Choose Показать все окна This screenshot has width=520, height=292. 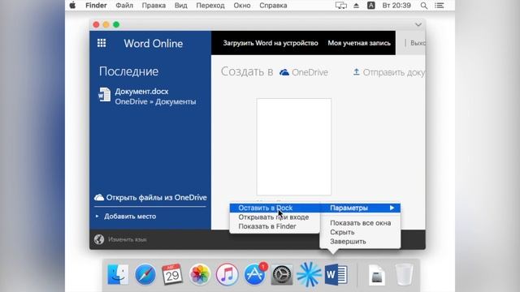(360, 223)
